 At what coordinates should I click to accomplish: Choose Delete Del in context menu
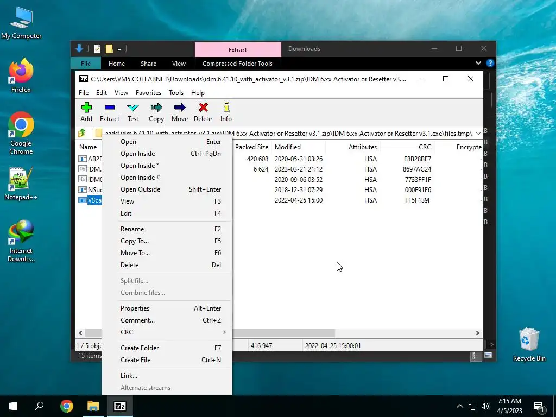click(x=170, y=265)
